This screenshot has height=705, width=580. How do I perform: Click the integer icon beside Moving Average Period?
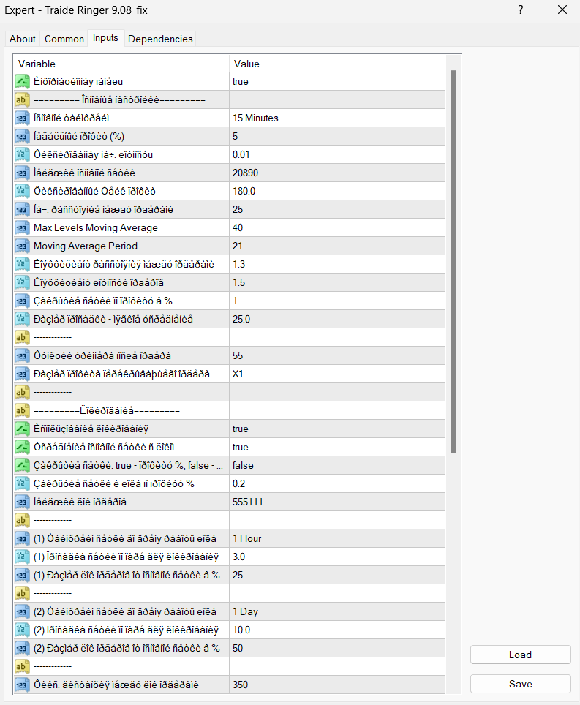click(22, 246)
